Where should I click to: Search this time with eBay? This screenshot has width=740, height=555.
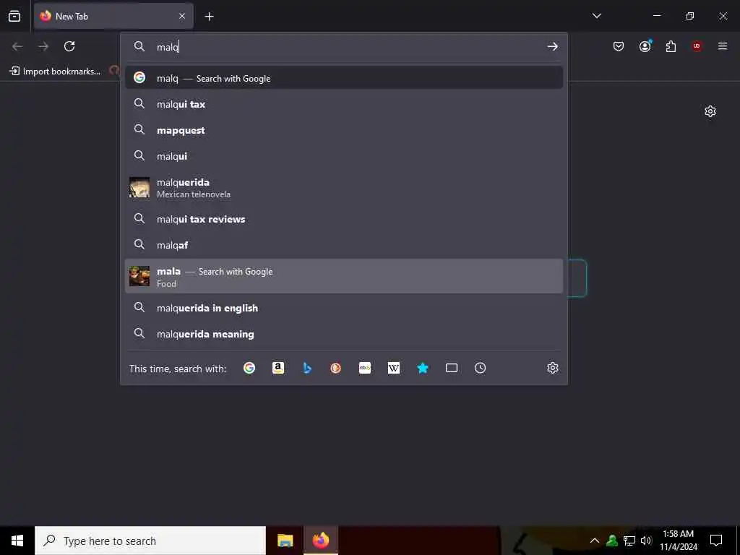click(x=365, y=368)
